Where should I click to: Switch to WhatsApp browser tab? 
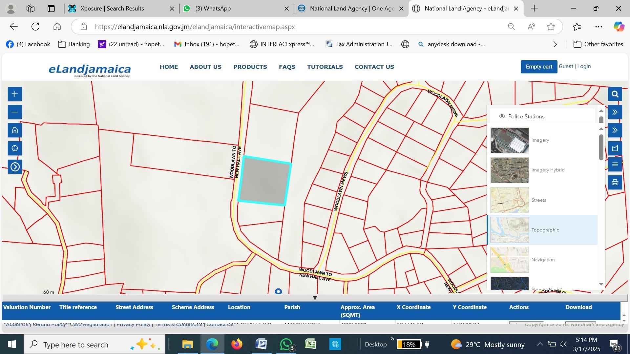(x=236, y=9)
